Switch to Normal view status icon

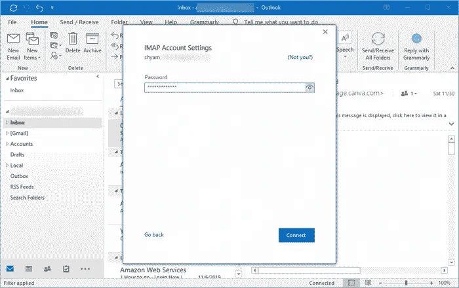click(x=351, y=283)
